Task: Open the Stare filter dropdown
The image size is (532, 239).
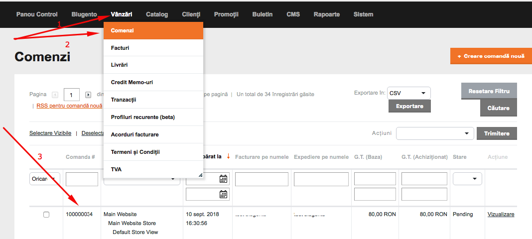Action: click(467, 179)
